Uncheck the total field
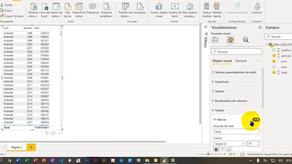Viewport: 292px width, 164px height. click(274, 72)
